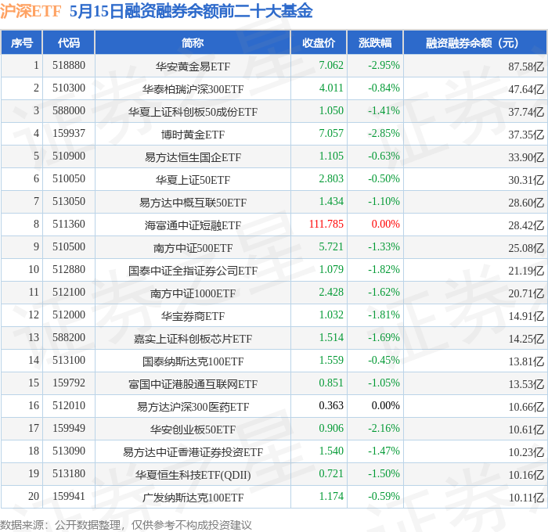Select the fund code 159941
This screenshot has height=532, width=548.
pyautogui.click(x=69, y=497)
